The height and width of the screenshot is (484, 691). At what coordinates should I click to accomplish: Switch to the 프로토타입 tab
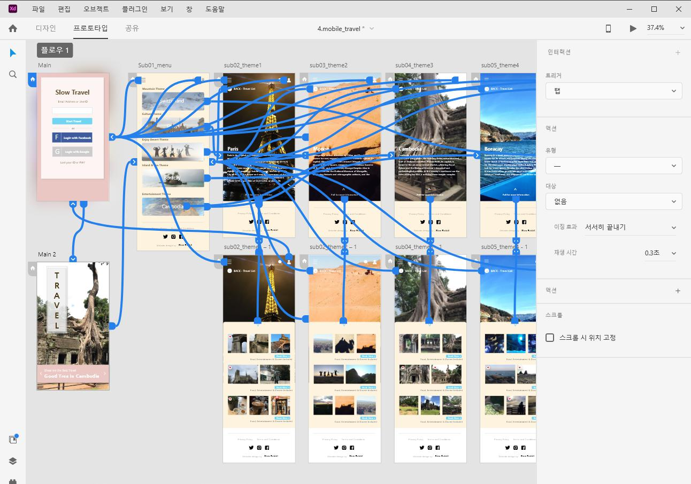[x=90, y=28]
